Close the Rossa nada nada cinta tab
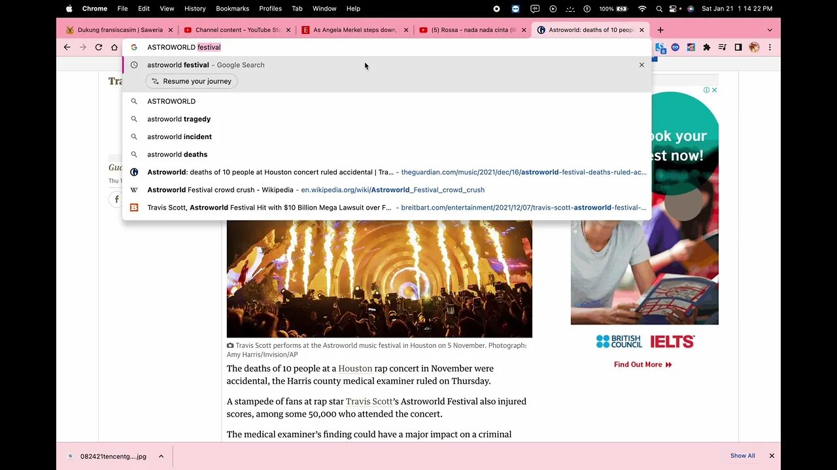 click(x=524, y=30)
